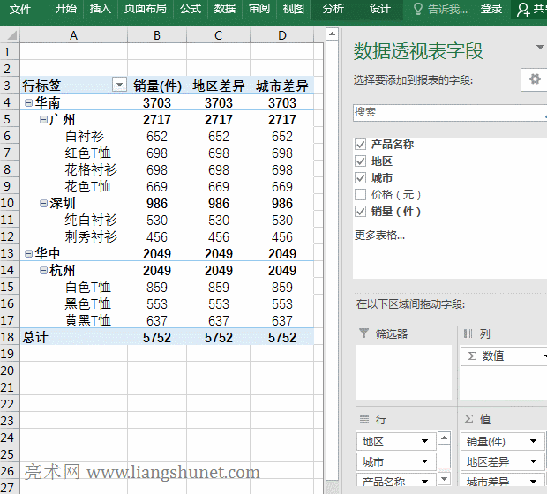
Task: Click the share person icon
Action: [524, 9]
